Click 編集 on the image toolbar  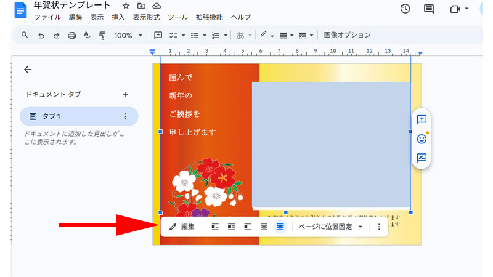pyautogui.click(x=182, y=227)
